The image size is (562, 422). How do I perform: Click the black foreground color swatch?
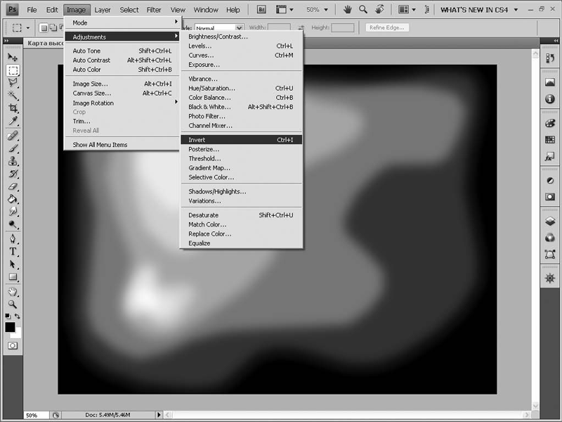point(10,327)
